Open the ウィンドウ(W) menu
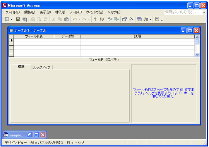Viewport: 209px width, 147px height. (95, 12)
